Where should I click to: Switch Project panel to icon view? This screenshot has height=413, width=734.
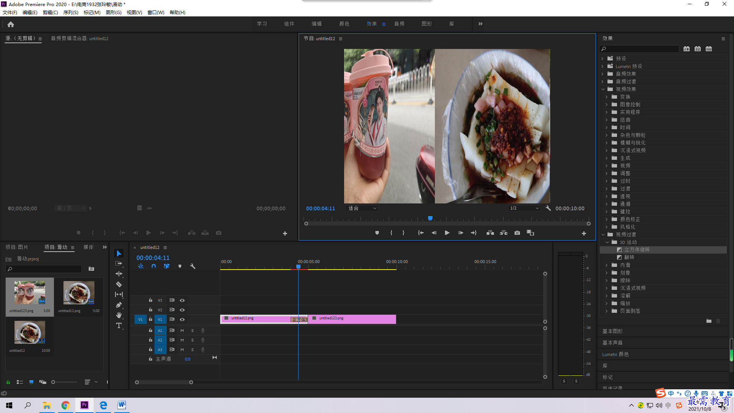[x=31, y=382]
